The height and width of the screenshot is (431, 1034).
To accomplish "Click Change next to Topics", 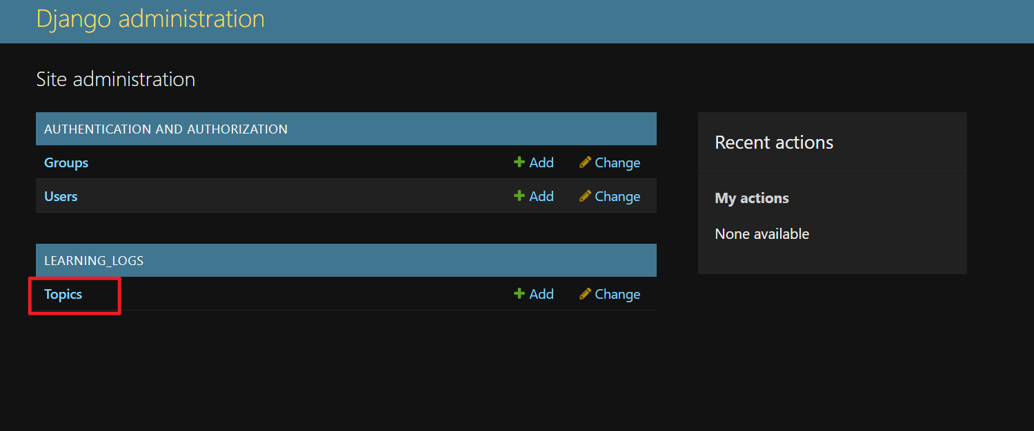I will 617,293.
